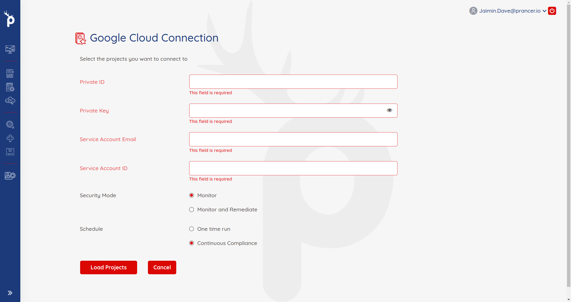Select Monitor and Remediate mode

(x=192, y=210)
